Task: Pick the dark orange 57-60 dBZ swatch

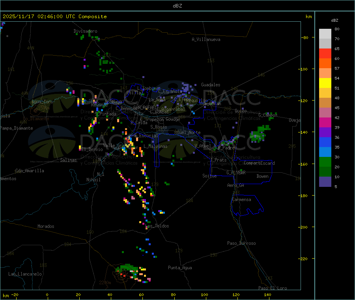Action: tap(325, 63)
